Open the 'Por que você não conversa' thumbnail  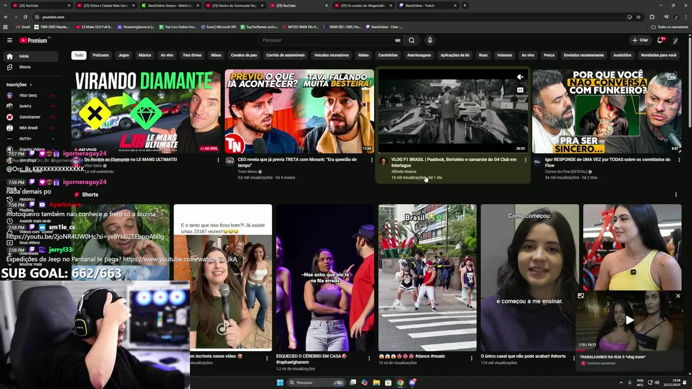tap(607, 111)
